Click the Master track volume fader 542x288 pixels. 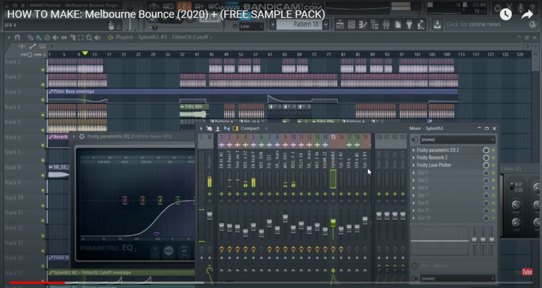click(209, 216)
